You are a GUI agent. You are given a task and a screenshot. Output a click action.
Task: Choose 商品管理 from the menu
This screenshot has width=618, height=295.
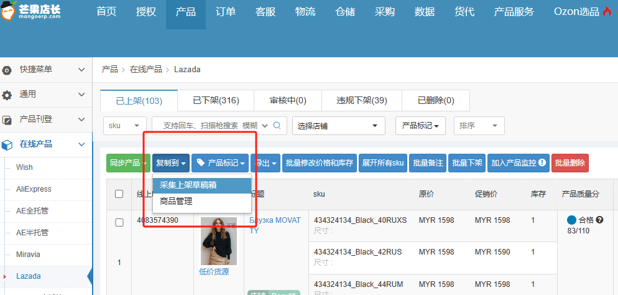[202, 202]
